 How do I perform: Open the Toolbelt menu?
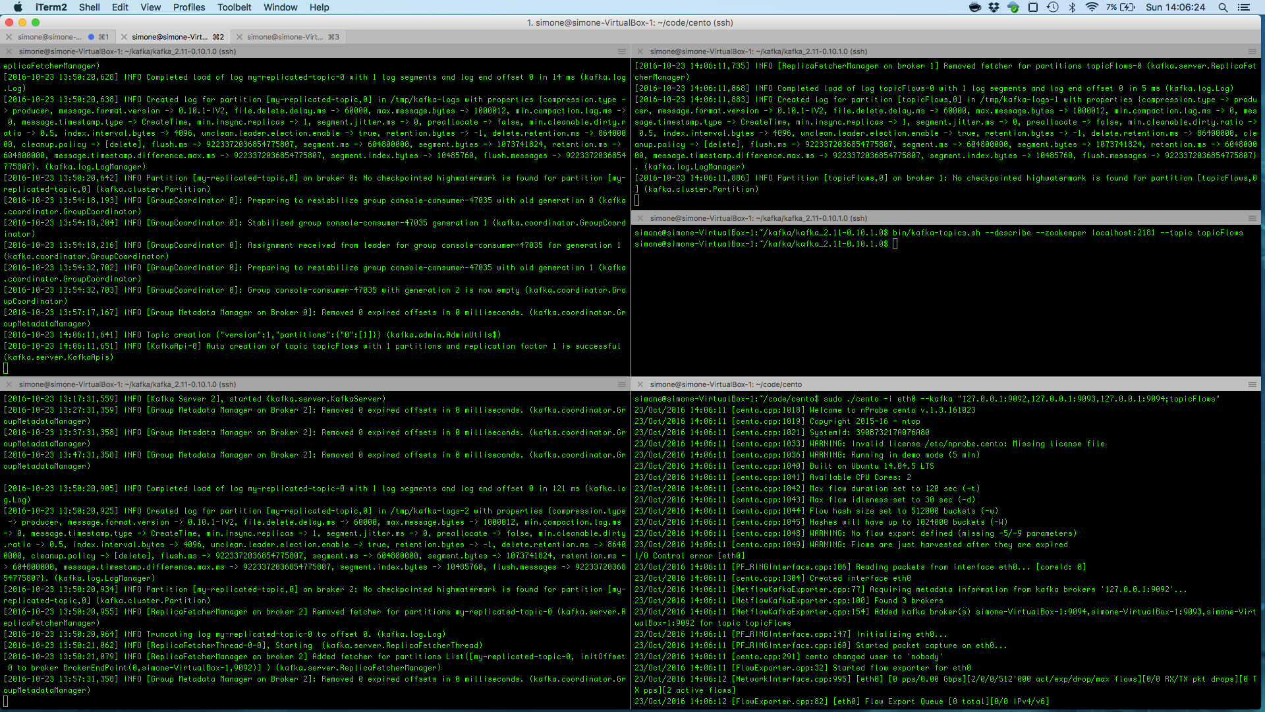235,7
